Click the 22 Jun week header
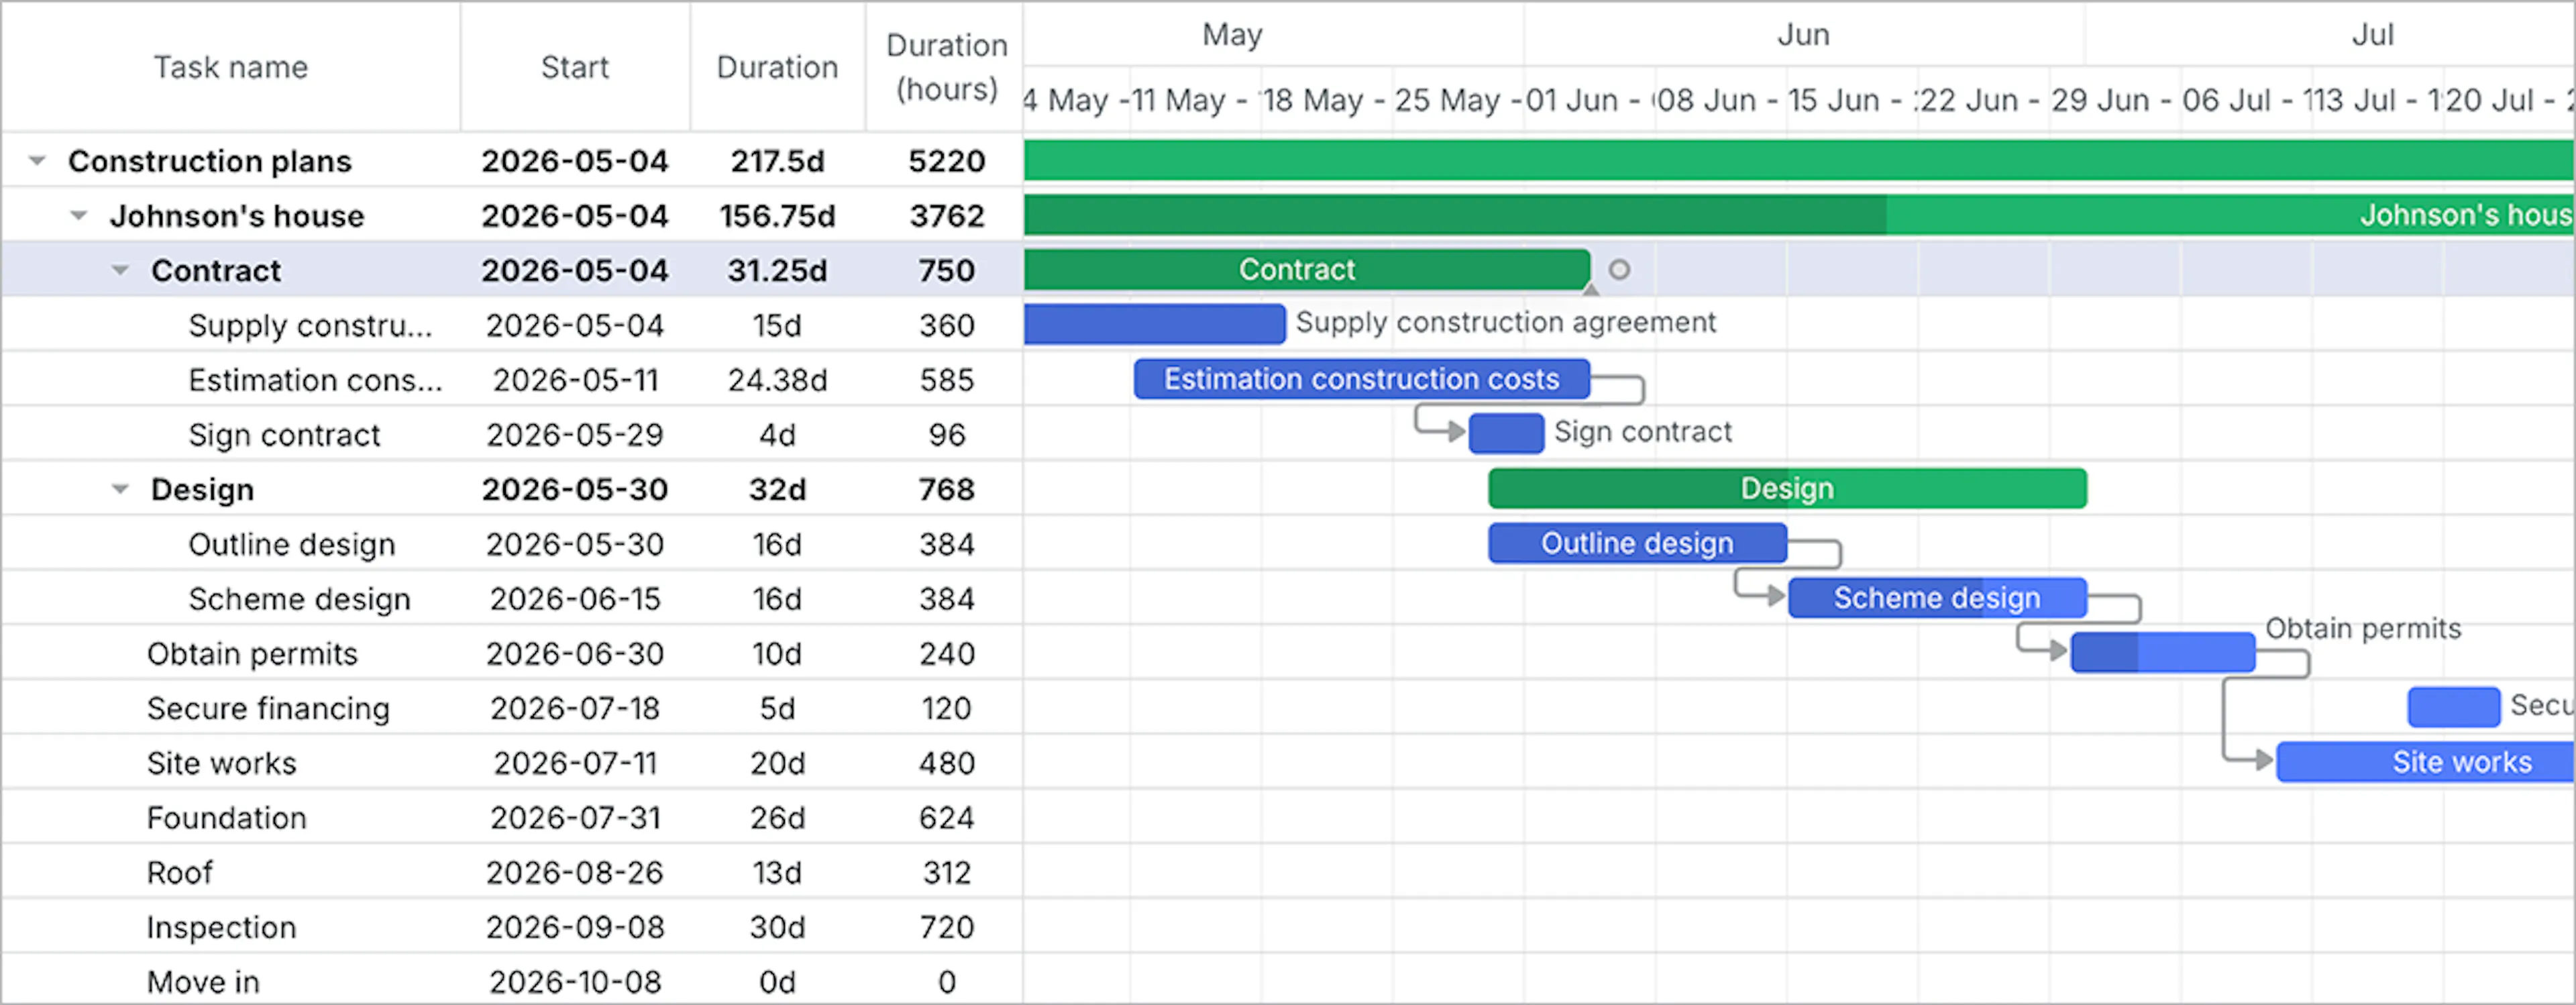This screenshot has width=2576, height=1005. 1983,99
